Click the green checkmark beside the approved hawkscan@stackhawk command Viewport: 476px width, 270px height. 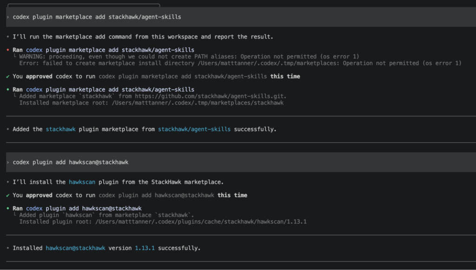[8, 195]
